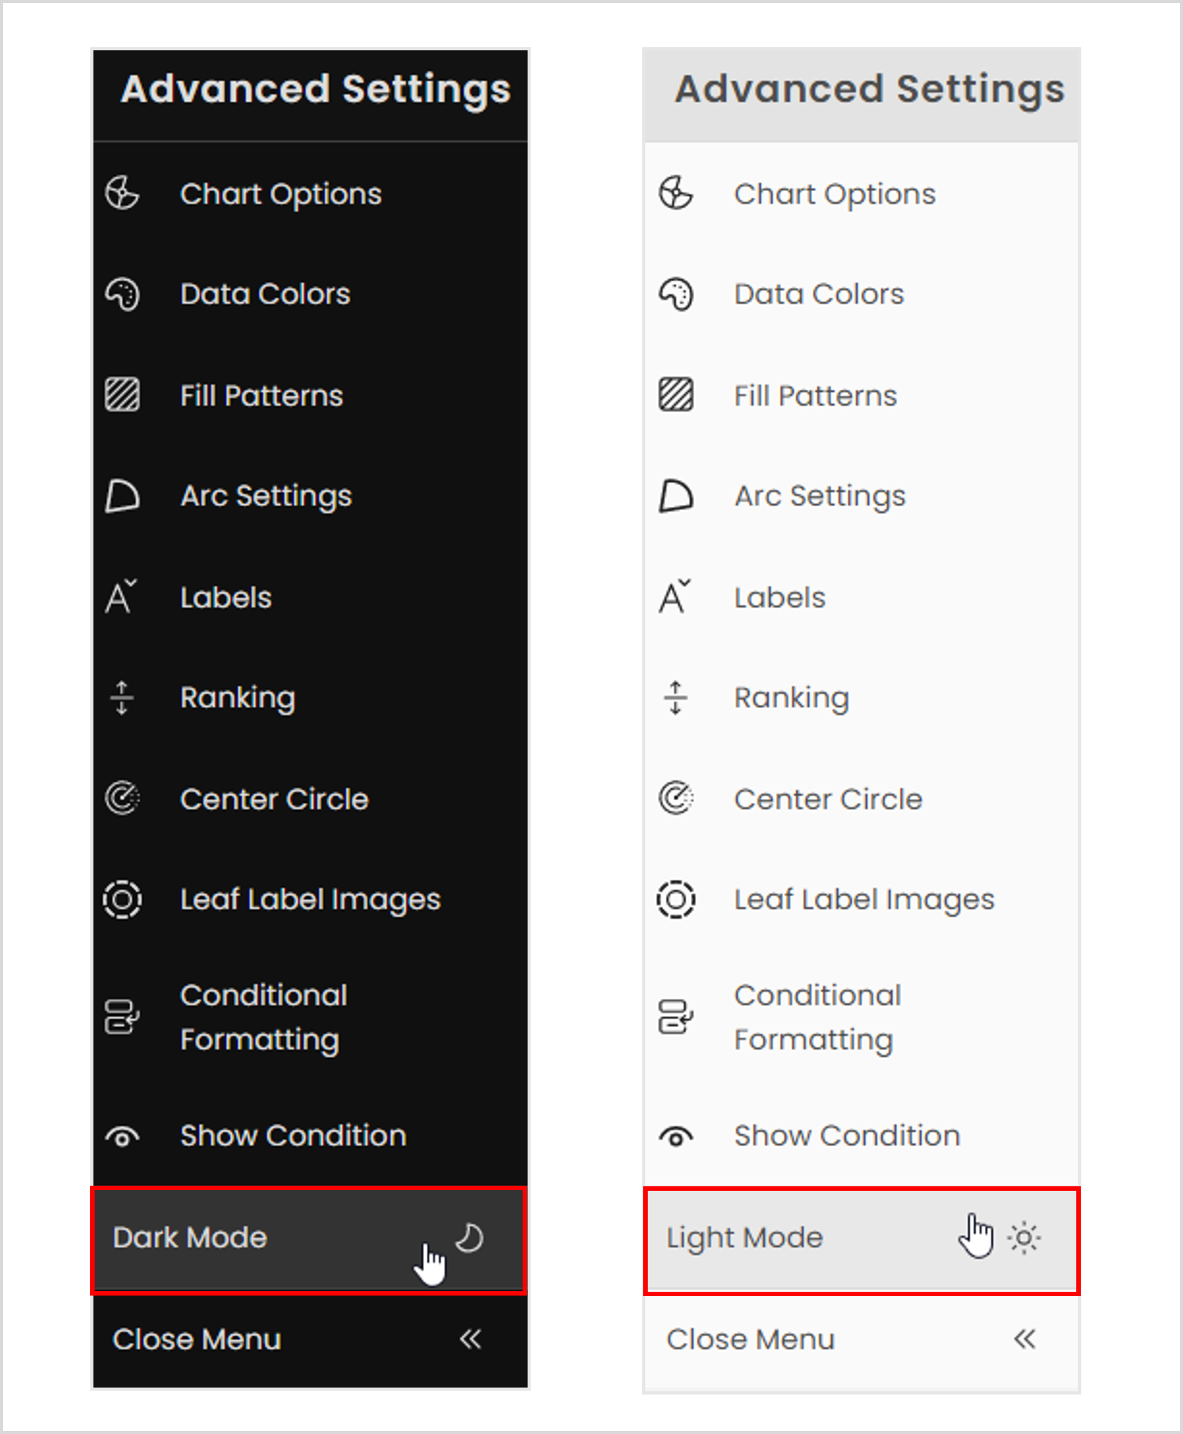Select Data Colors label in dark panel
1183x1434 pixels.
point(265,295)
